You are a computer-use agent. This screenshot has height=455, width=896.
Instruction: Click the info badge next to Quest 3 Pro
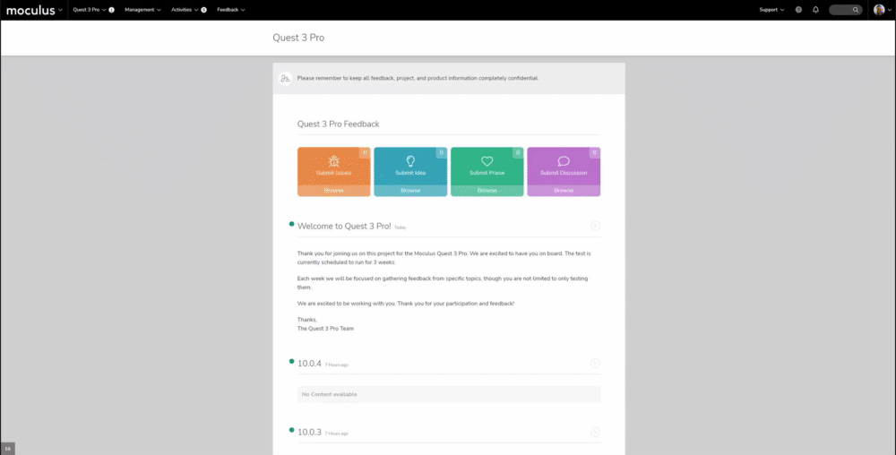(111, 10)
